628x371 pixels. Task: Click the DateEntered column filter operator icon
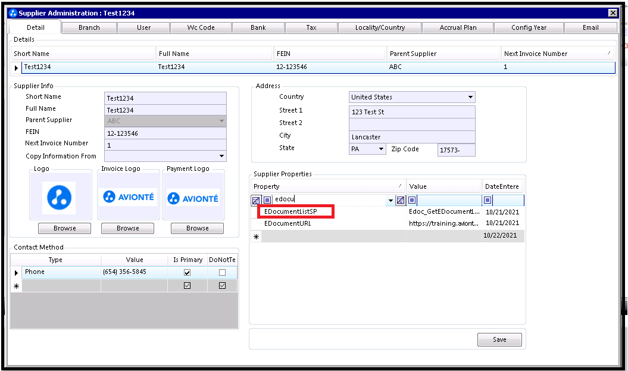tap(488, 199)
